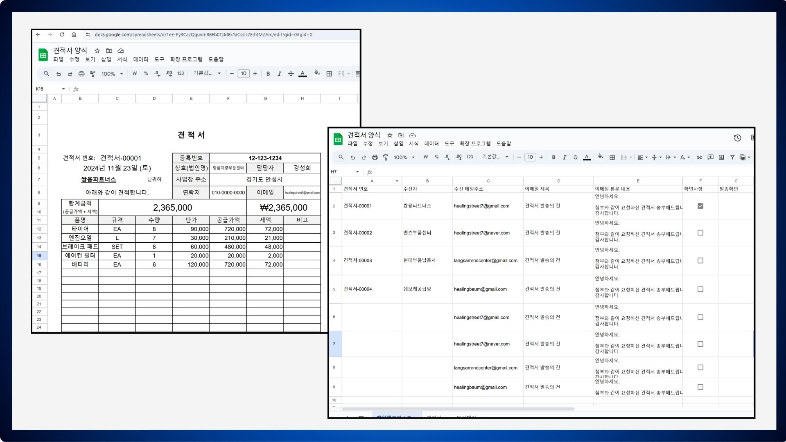Click insert link icon in right toolbar

[699, 157]
